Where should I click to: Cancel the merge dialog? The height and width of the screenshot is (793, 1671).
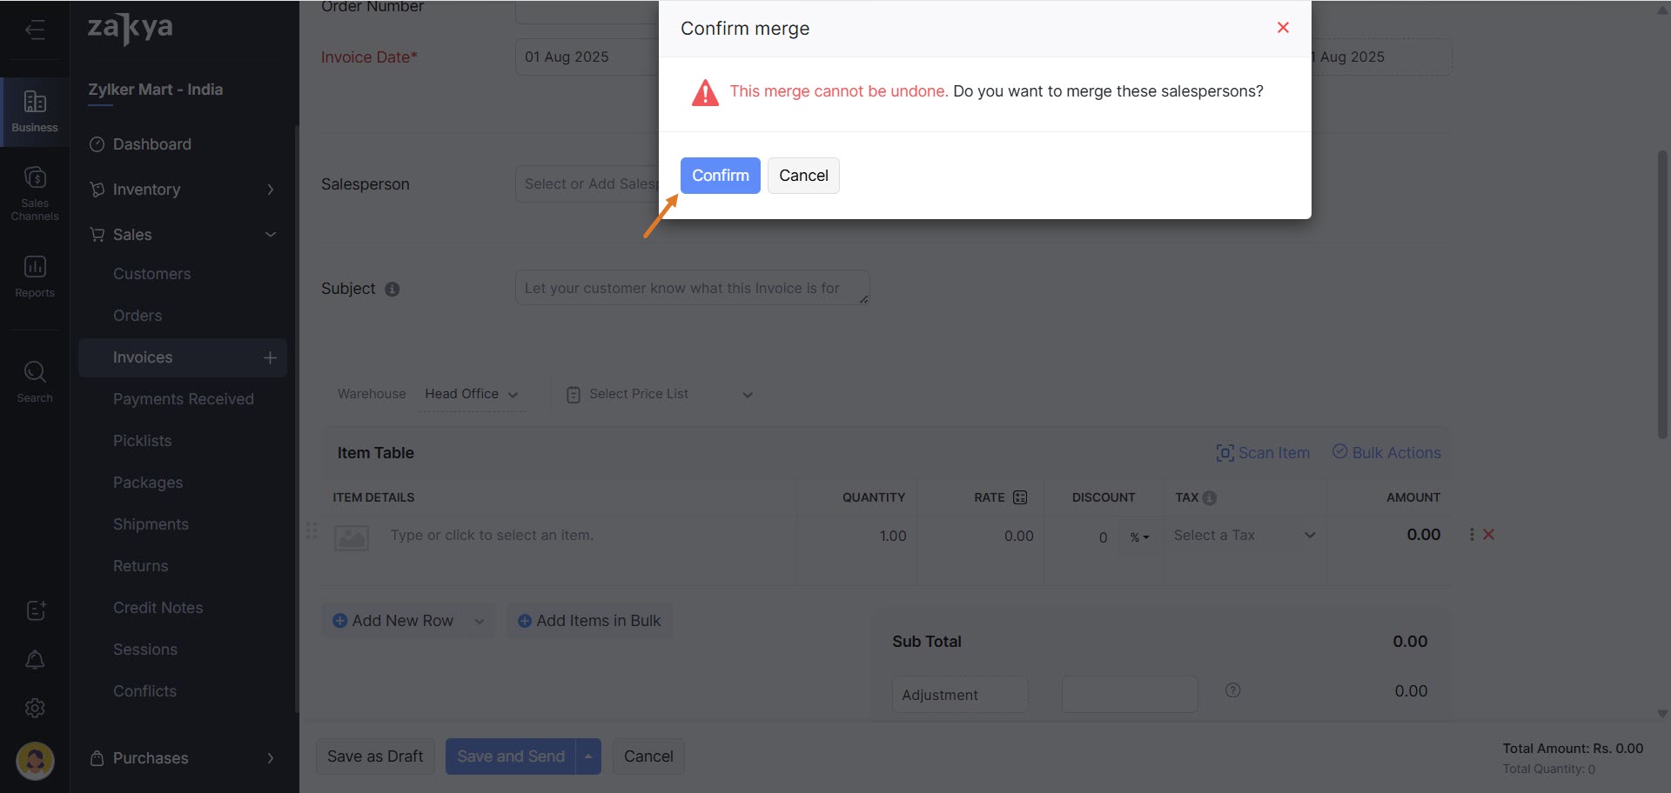802,176
